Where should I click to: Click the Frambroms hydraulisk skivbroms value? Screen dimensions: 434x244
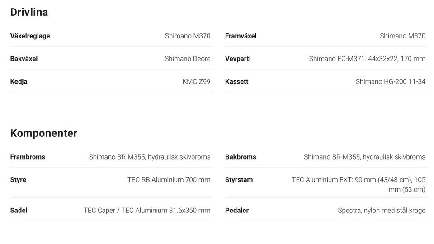(x=150, y=157)
